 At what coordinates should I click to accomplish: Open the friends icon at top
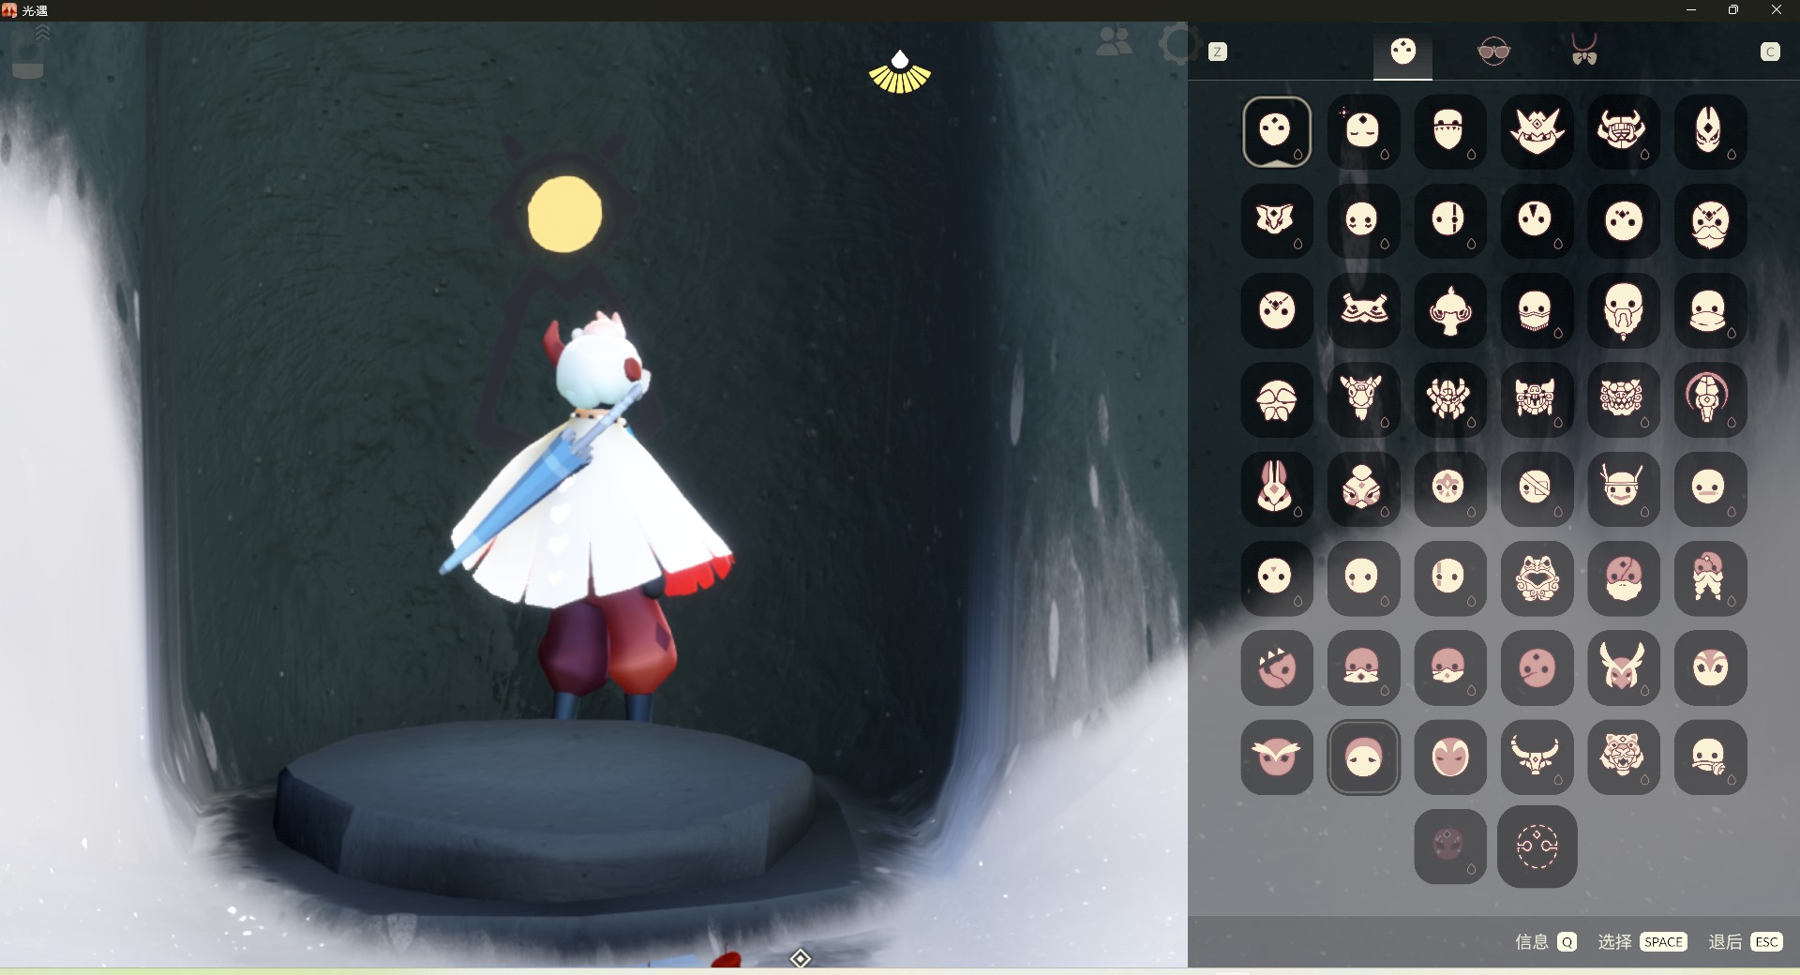point(1114,42)
